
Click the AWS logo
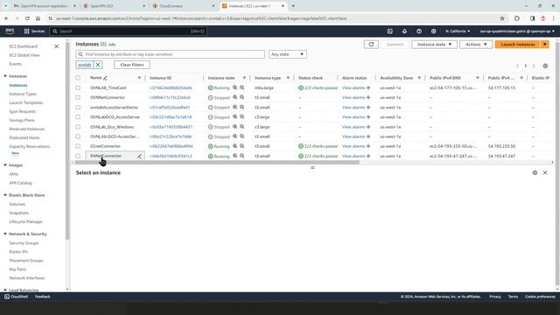10,31
